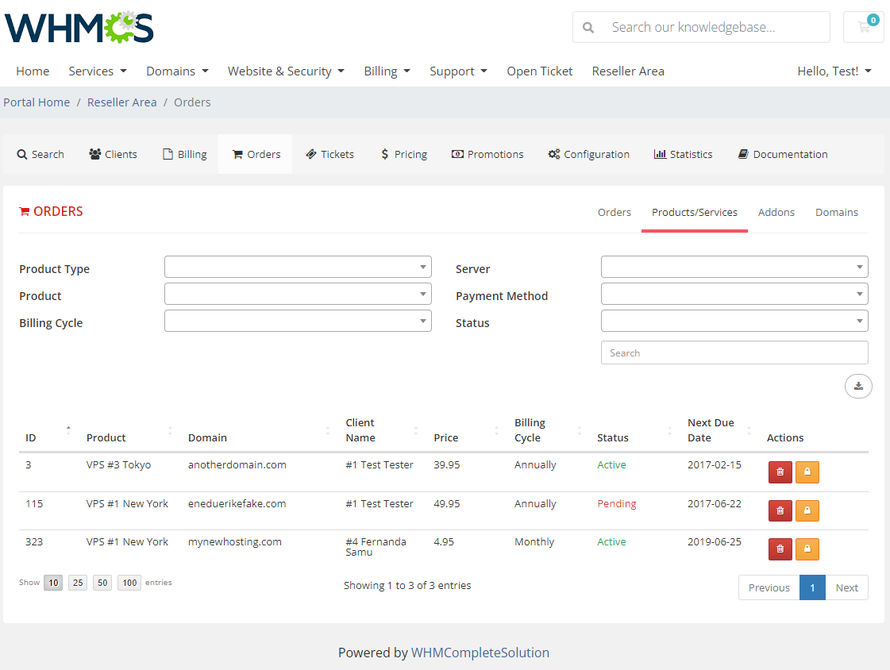This screenshot has width=890, height=670.
Task: Open the Promotions section
Action: [487, 154]
